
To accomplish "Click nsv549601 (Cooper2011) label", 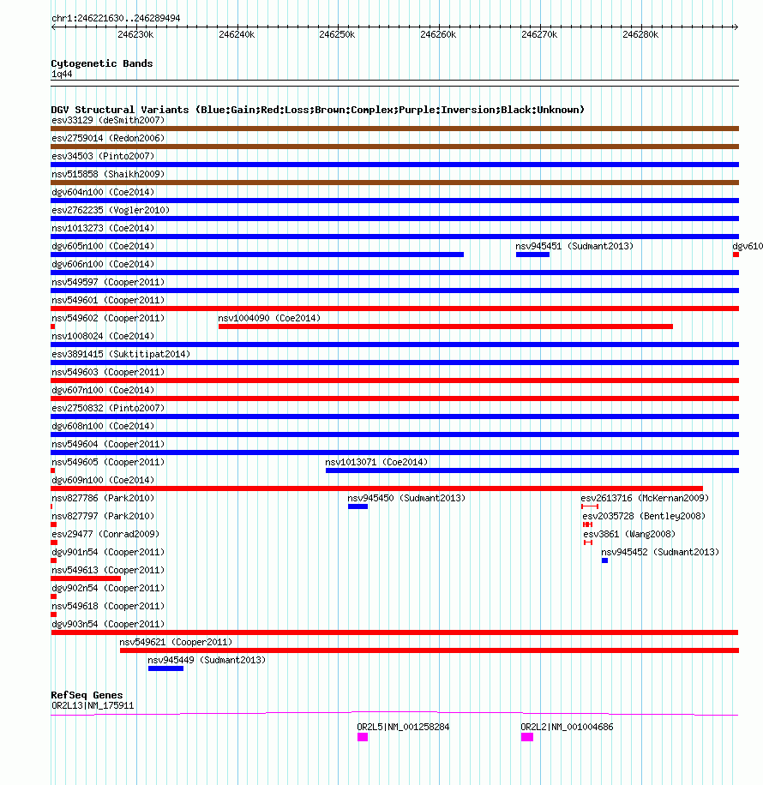I will 108,301.
